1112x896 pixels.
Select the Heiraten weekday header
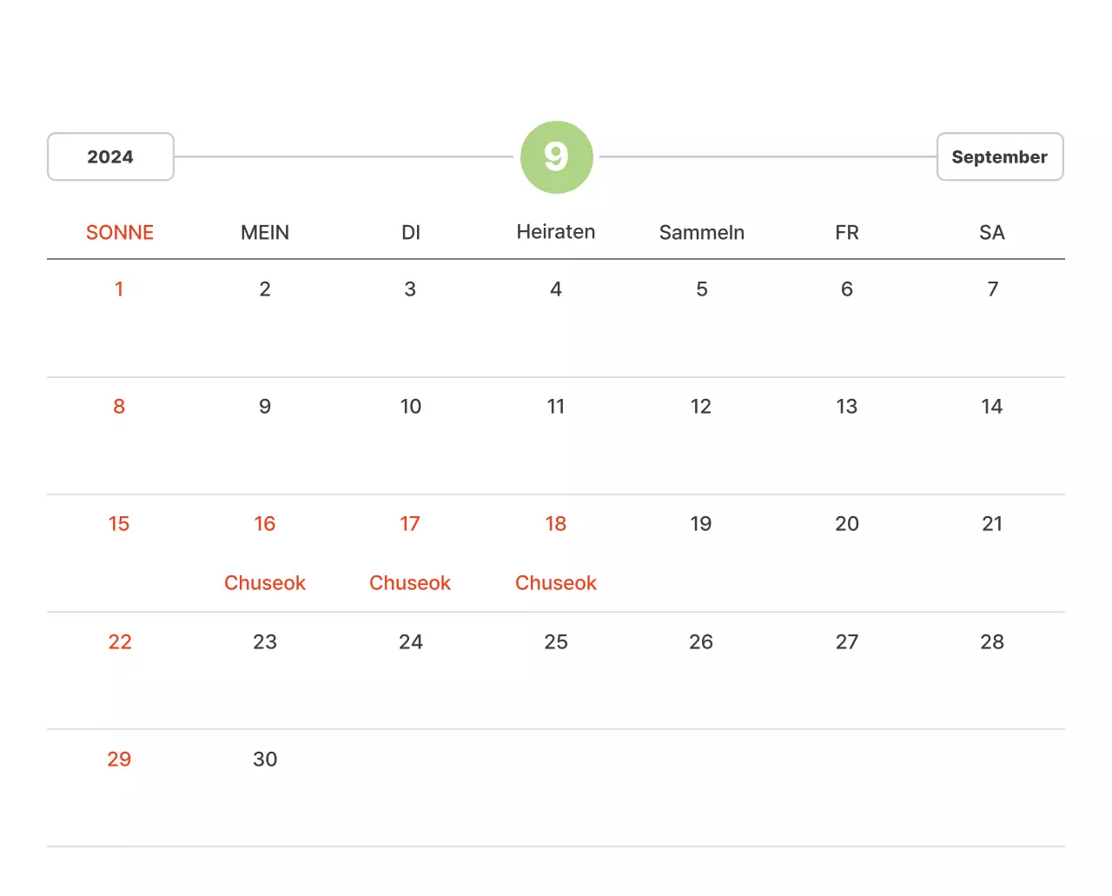(556, 232)
